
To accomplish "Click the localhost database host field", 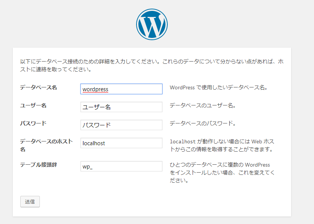I will [121, 143].
